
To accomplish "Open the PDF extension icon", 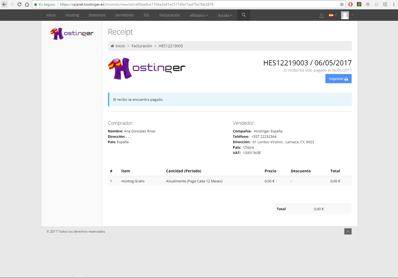I will pyautogui.click(x=385, y=4).
